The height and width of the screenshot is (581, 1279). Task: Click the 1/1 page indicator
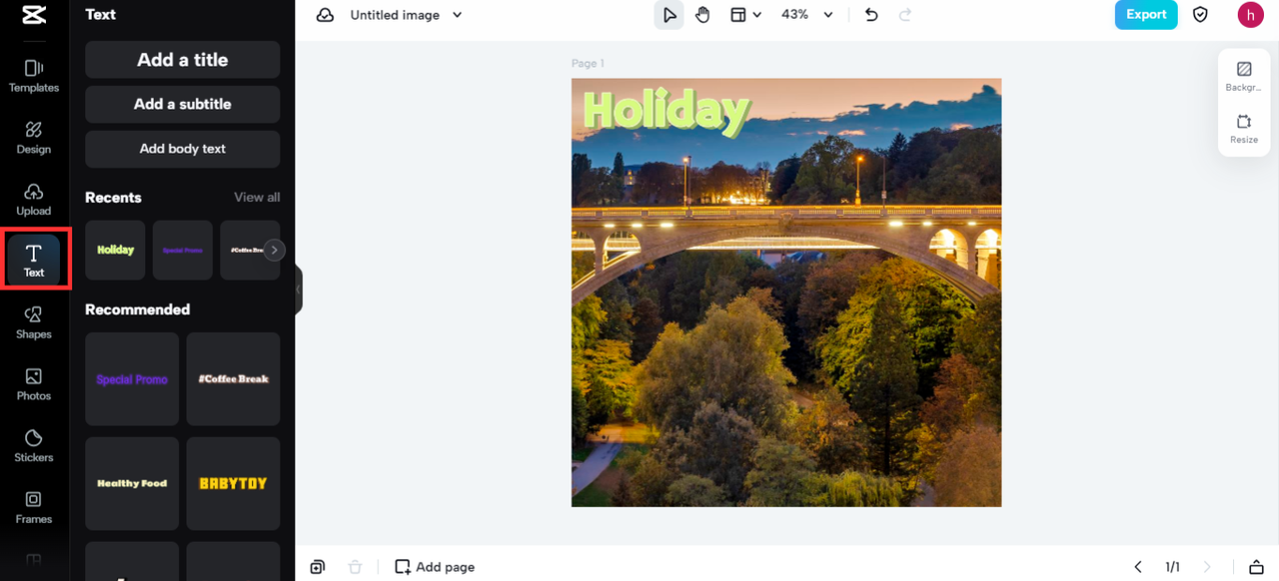coord(1172,567)
